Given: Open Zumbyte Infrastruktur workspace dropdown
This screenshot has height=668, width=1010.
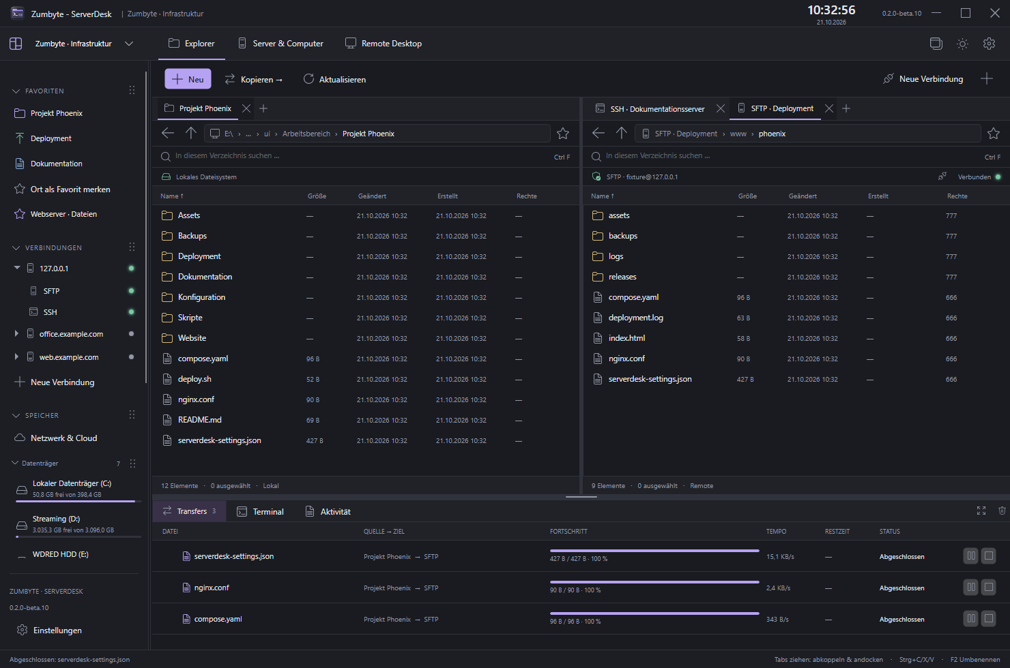Looking at the screenshot, I should pyautogui.click(x=129, y=44).
